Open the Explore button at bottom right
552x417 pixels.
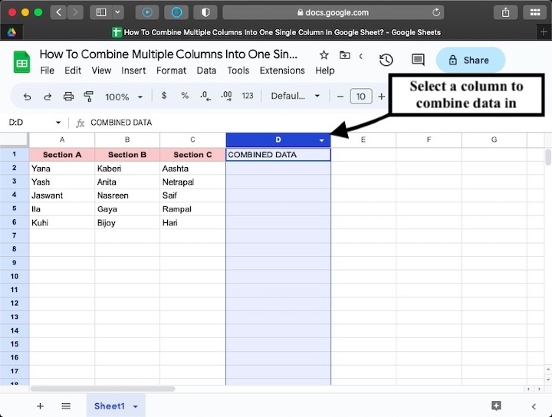496,406
